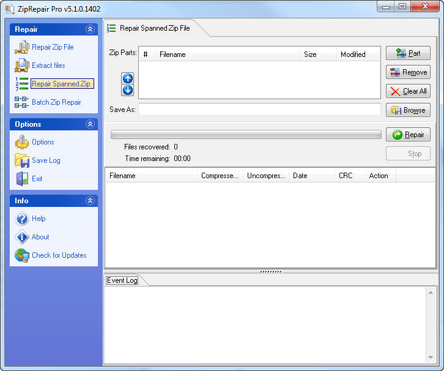The height and width of the screenshot is (371, 444).
Task: Sort file list by Filename column header
Action: pyautogui.click(x=152, y=176)
